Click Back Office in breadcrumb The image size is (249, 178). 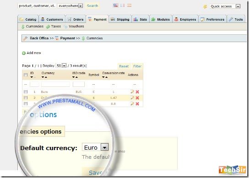[39, 38]
